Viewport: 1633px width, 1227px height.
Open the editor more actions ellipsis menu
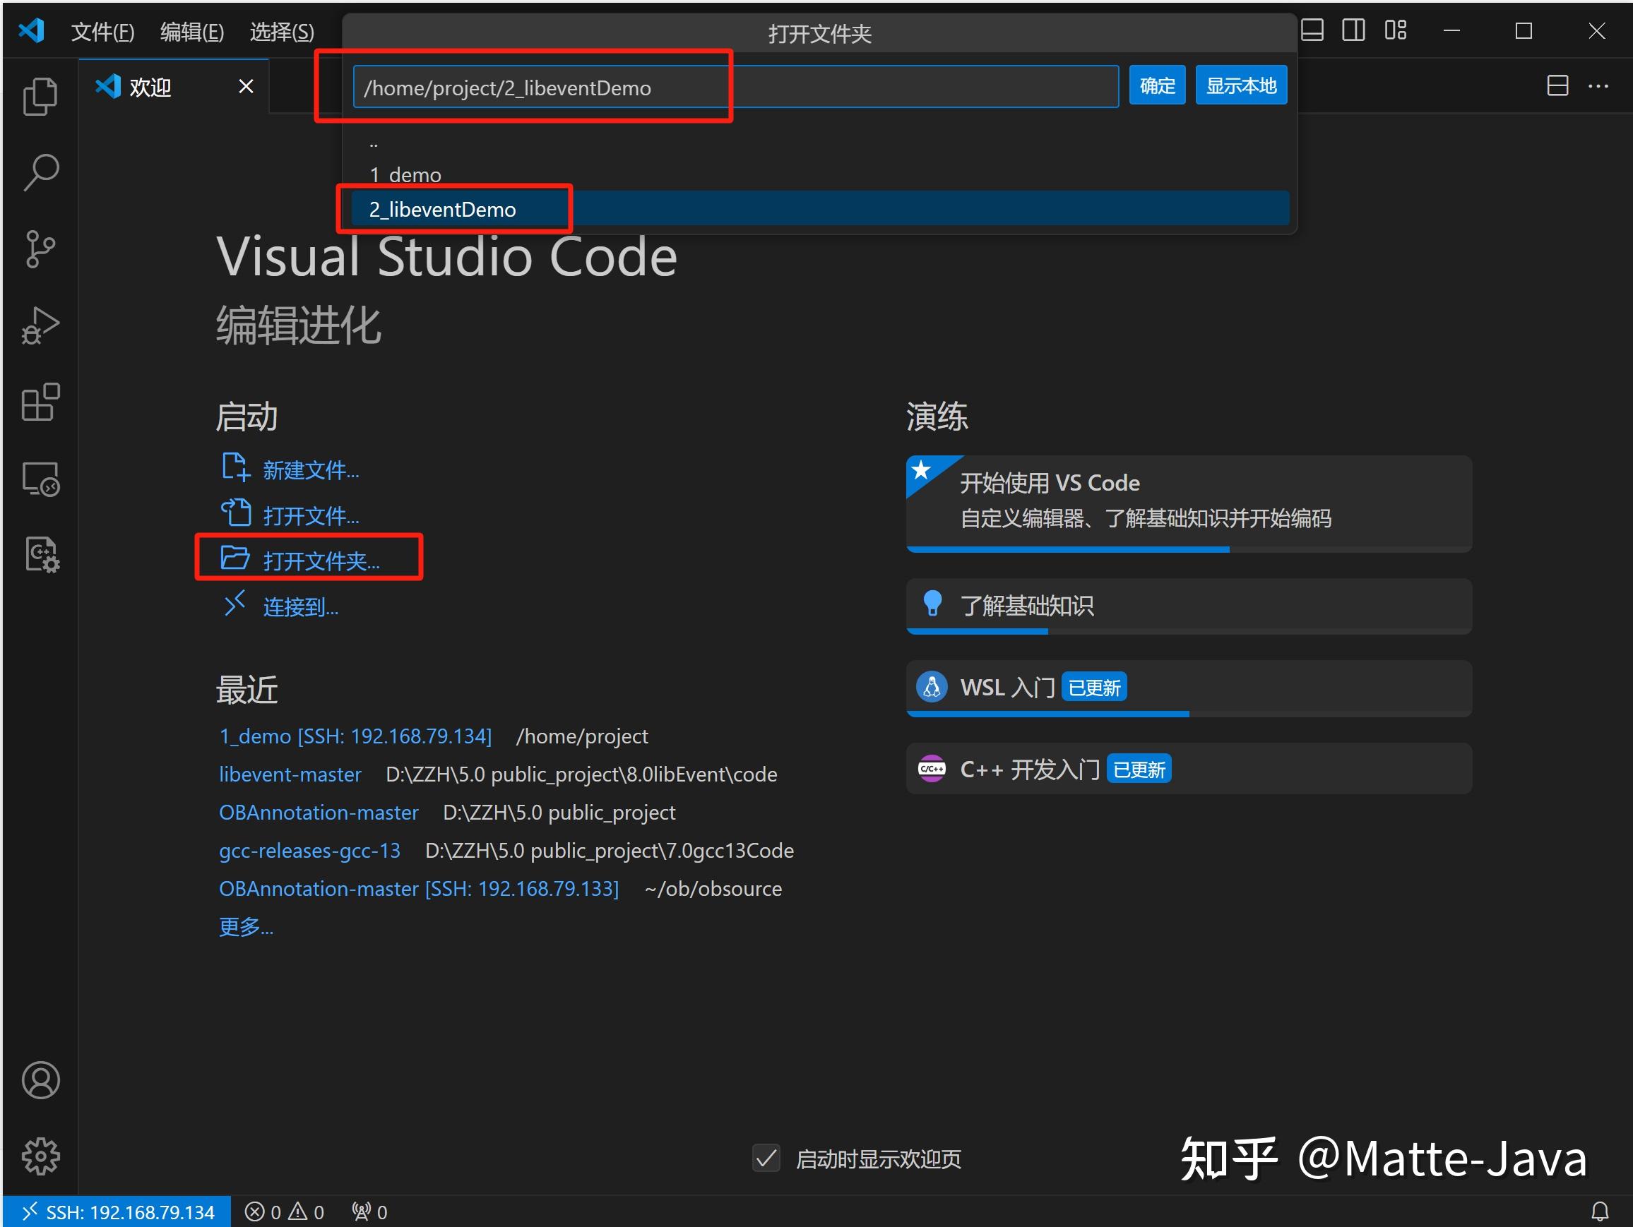click(x=1599, y=85)
